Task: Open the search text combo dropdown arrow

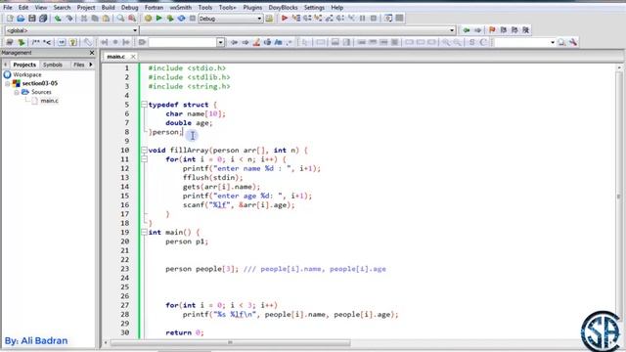Action: [x=220, y=42]
